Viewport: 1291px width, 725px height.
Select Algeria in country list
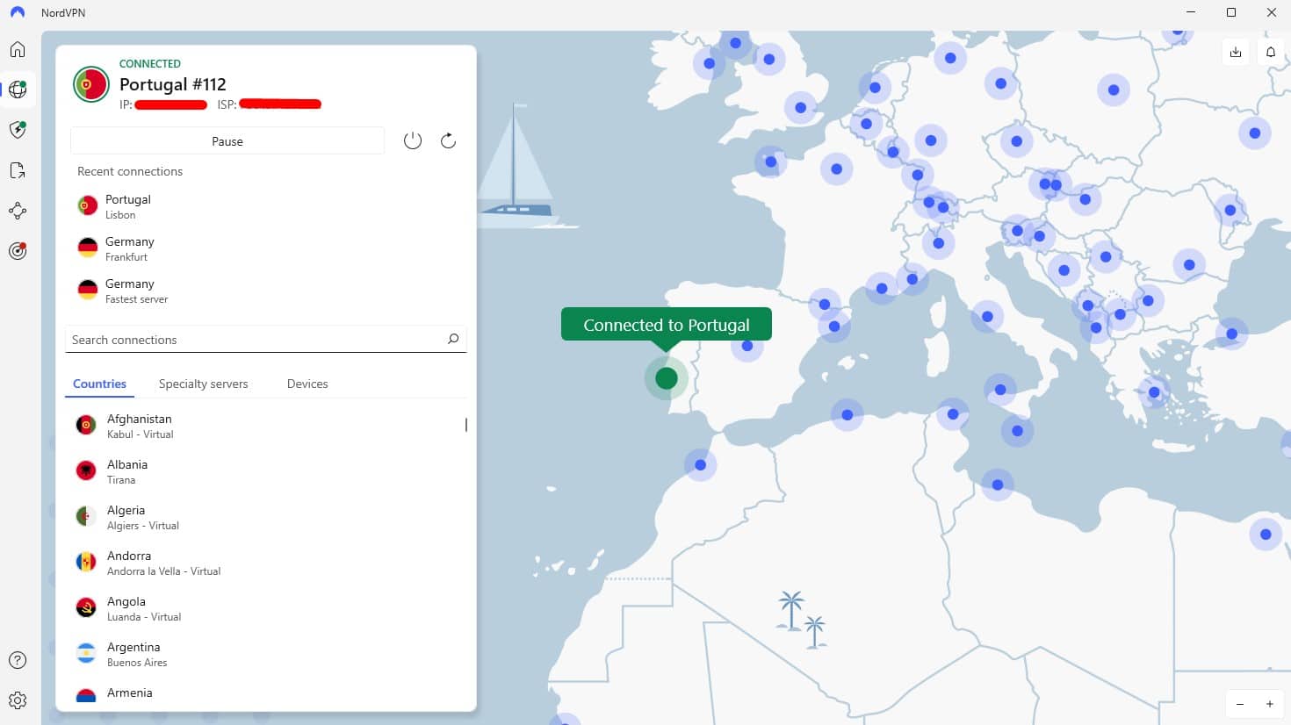point(265,517)
